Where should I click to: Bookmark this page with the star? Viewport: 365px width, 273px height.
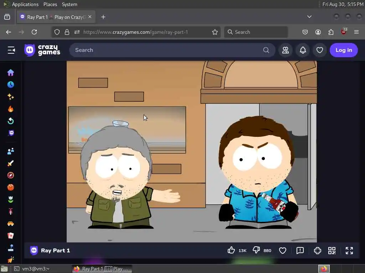[215, 32]
